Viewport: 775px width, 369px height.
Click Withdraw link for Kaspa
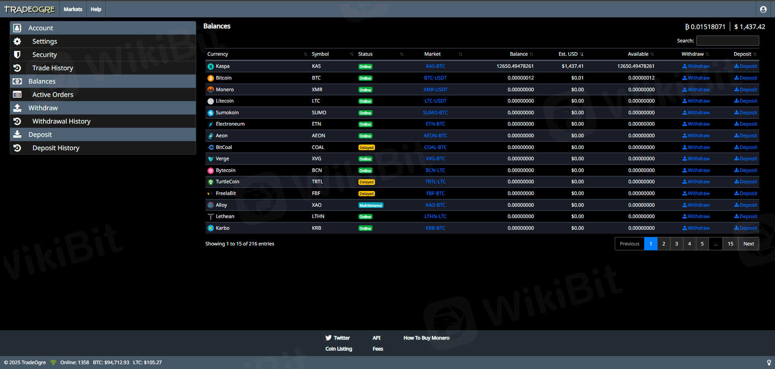point(696,66)
